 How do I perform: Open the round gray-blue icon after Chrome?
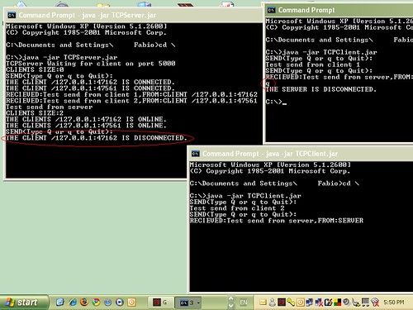point(107,303)
